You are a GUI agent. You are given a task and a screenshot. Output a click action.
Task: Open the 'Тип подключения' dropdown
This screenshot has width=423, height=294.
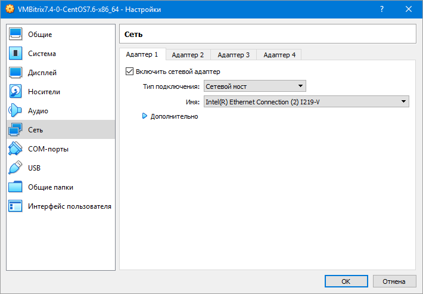(x=254, y=86)
